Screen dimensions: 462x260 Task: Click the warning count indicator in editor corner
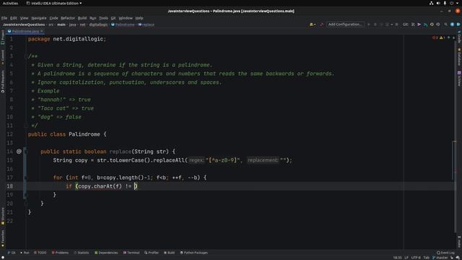442,38
